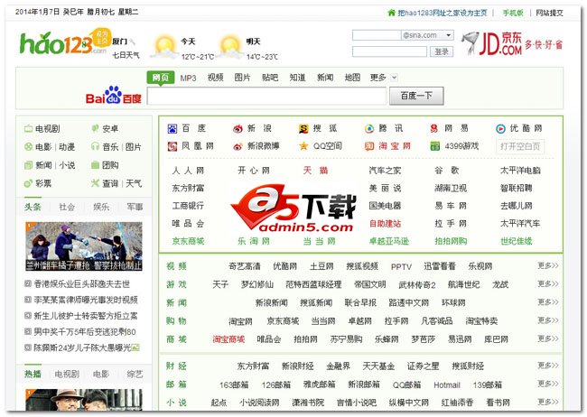Click today's sunny weather icon
Viewport: 587px width, 417px height.
coord(164,46)
